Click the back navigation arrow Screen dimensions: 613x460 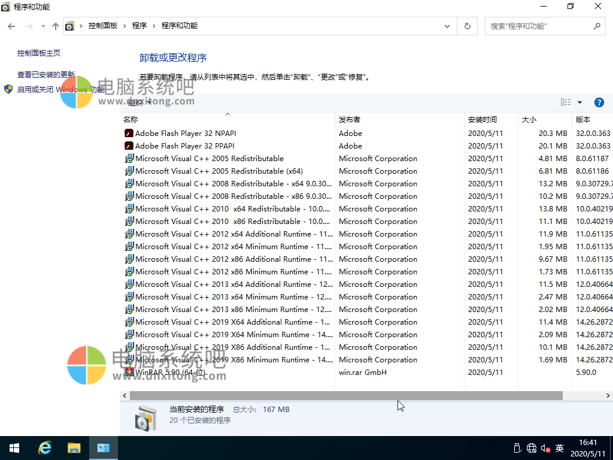tap(11, 26)
